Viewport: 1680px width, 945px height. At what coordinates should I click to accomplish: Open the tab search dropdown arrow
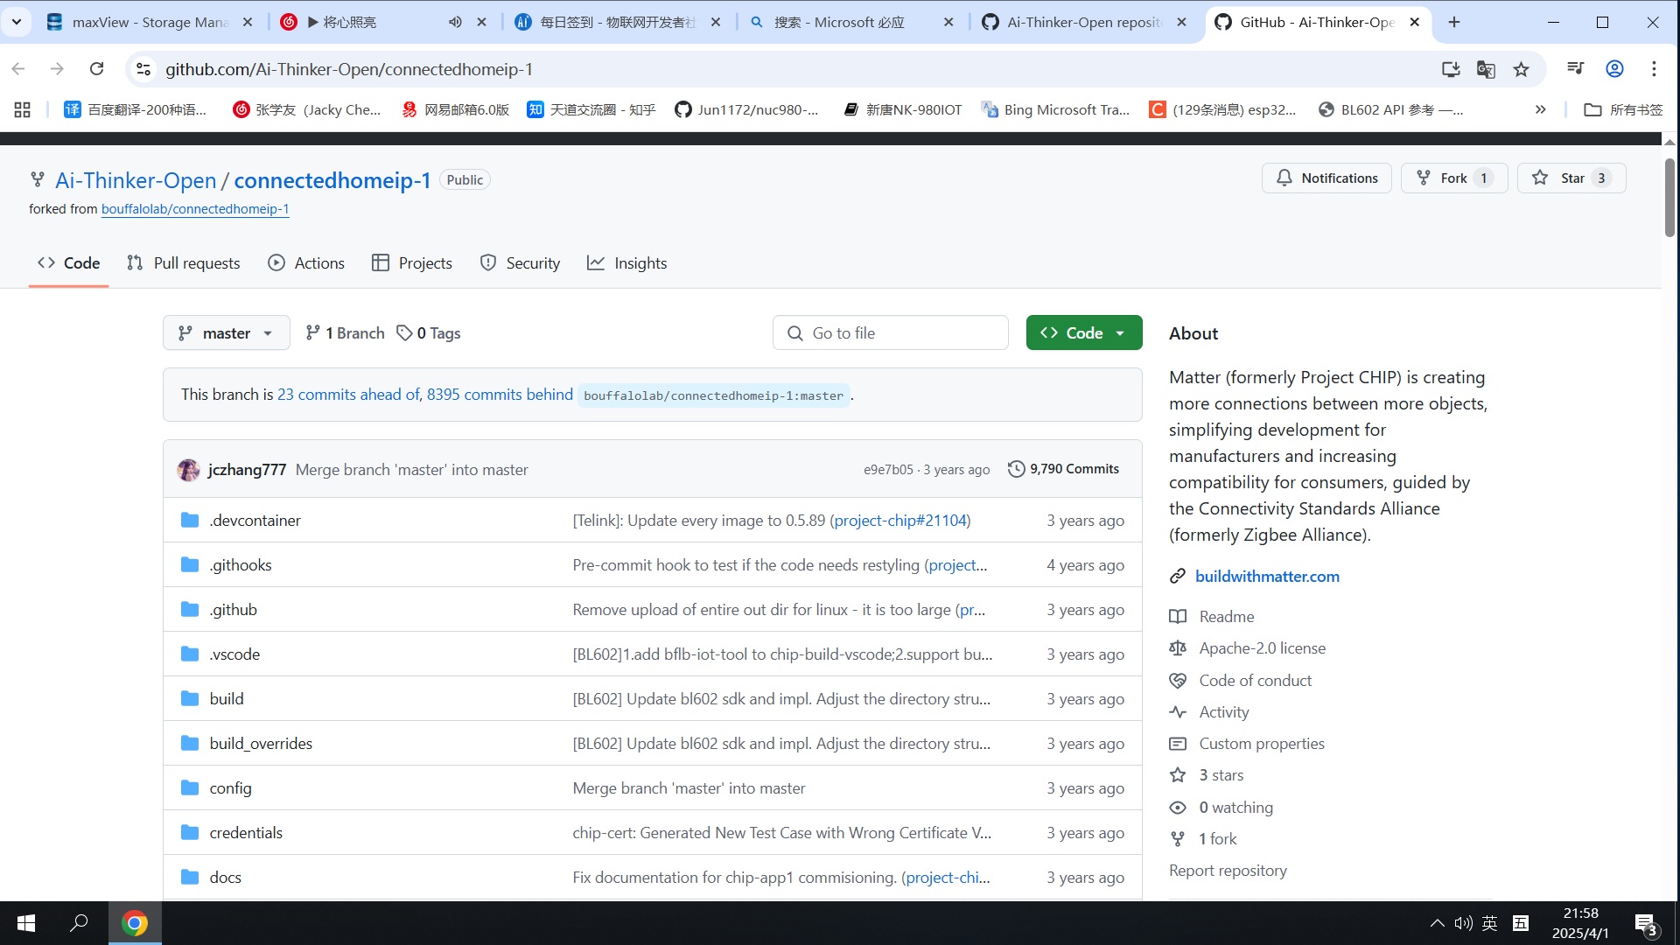pyautogui.click(x=17, y=22)
